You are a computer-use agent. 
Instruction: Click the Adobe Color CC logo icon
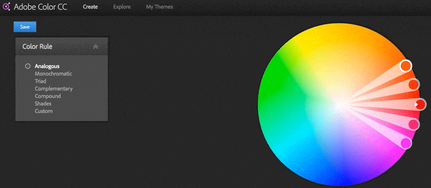[x=6, y=7]
